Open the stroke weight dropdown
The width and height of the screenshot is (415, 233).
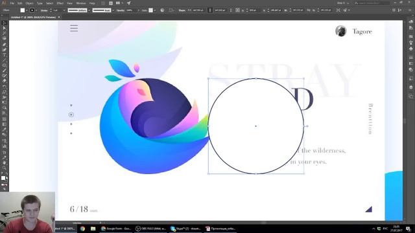pyautogui.click(x=64, y=10)
